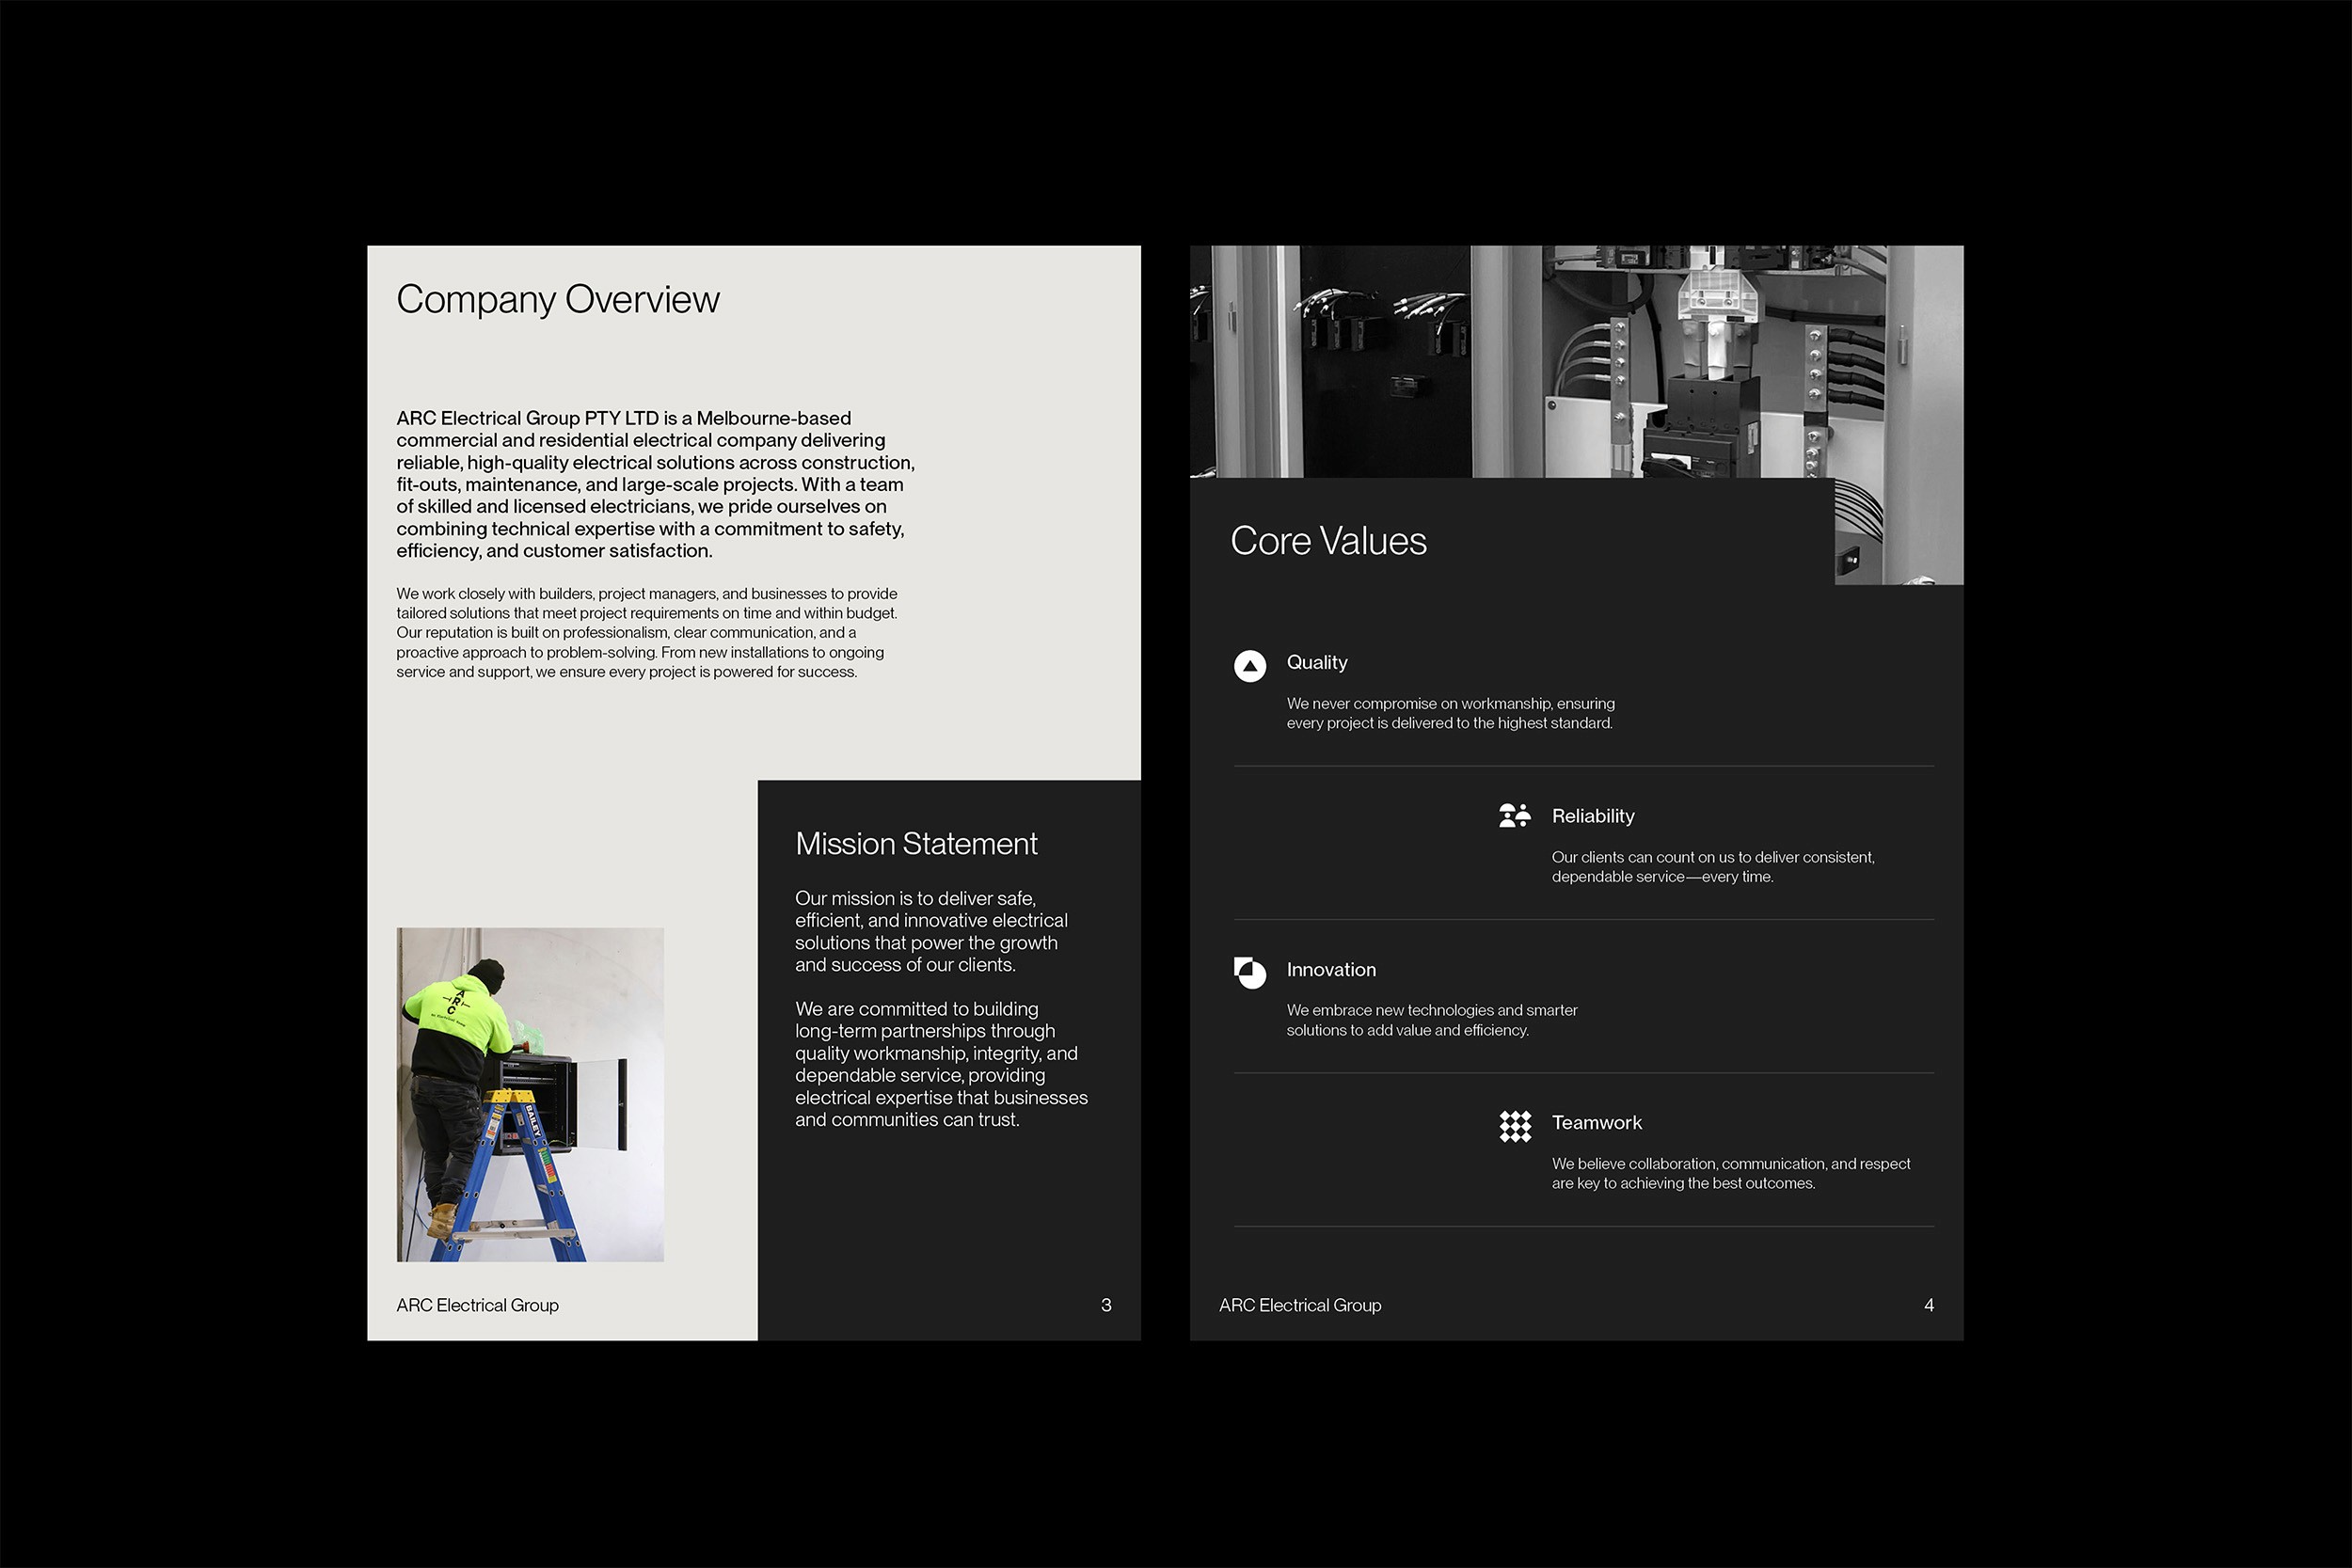Click the bold ARC Electrical intro paragraph

pyautogui.click(x=655, y=484)
